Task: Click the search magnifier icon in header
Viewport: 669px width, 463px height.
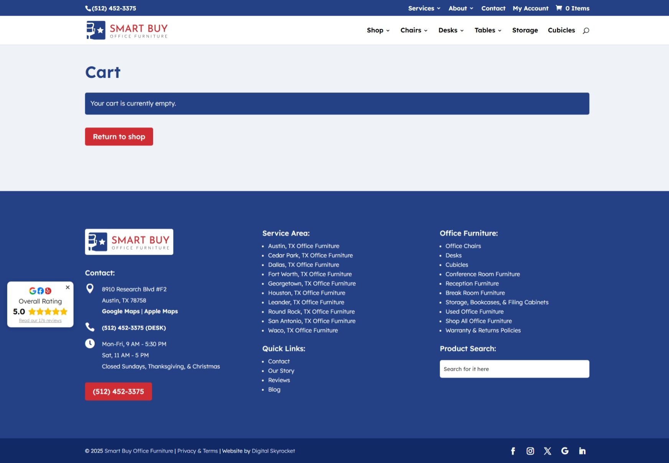Action: coord(586,31)
